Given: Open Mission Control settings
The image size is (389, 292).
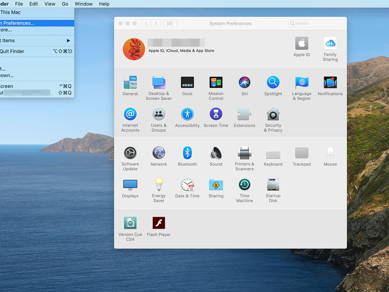Looking at the screenshot, I should [x=216, y=83].
